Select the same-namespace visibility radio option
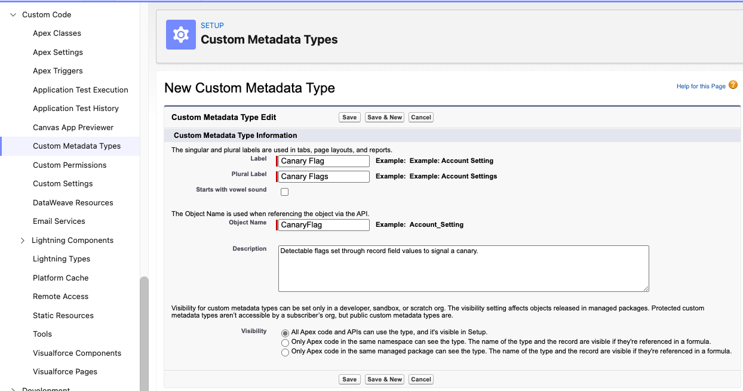The image size is (743, 391). coord(285,342)
